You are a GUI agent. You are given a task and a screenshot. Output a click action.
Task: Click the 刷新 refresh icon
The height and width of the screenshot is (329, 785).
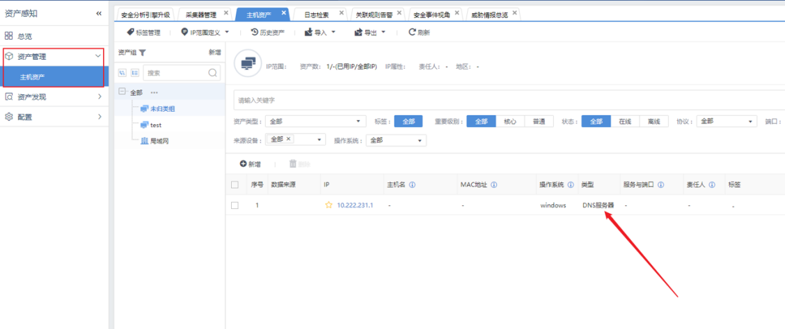pos(413,32)
